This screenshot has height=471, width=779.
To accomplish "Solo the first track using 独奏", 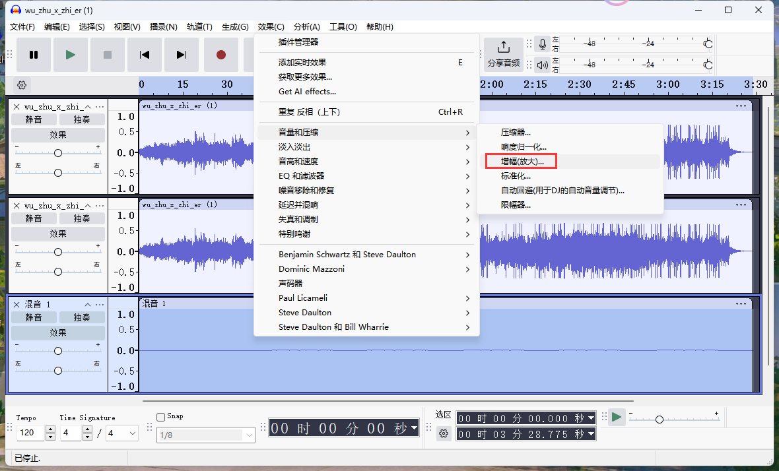I will click(x=82, y=119).
